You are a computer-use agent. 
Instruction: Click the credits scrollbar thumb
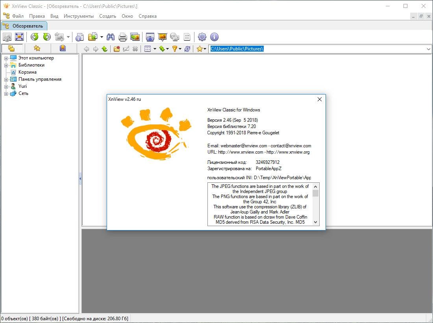[x=316, y=193]
